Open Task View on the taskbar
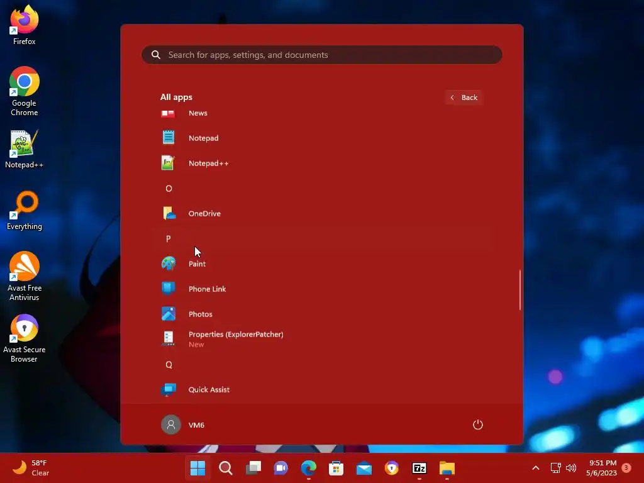Screen dimensions: 644x483 [x=253, y=468]
